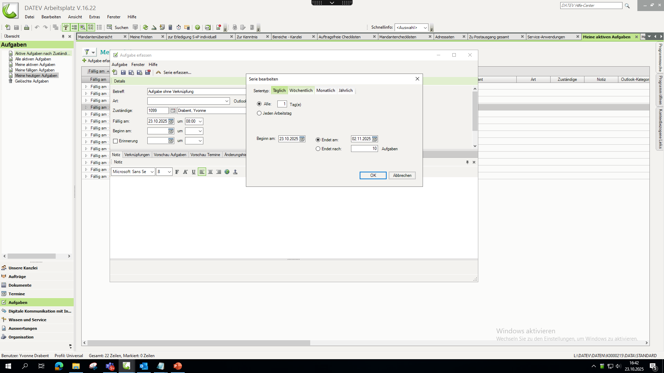Open the font name Microsoft Sans dropdown
The height and width of the screenshot is (373, 664).
click(x=151, y=172)
